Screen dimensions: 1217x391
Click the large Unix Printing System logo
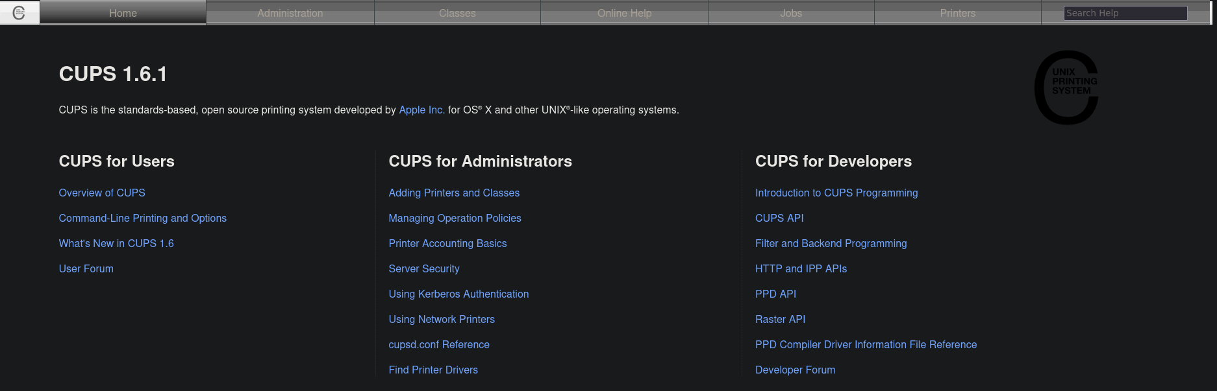point(1066,87)
